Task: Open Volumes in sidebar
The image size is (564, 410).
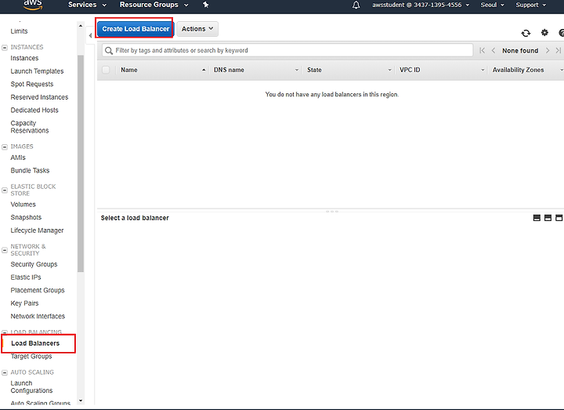Action: [x=23, y=205]
